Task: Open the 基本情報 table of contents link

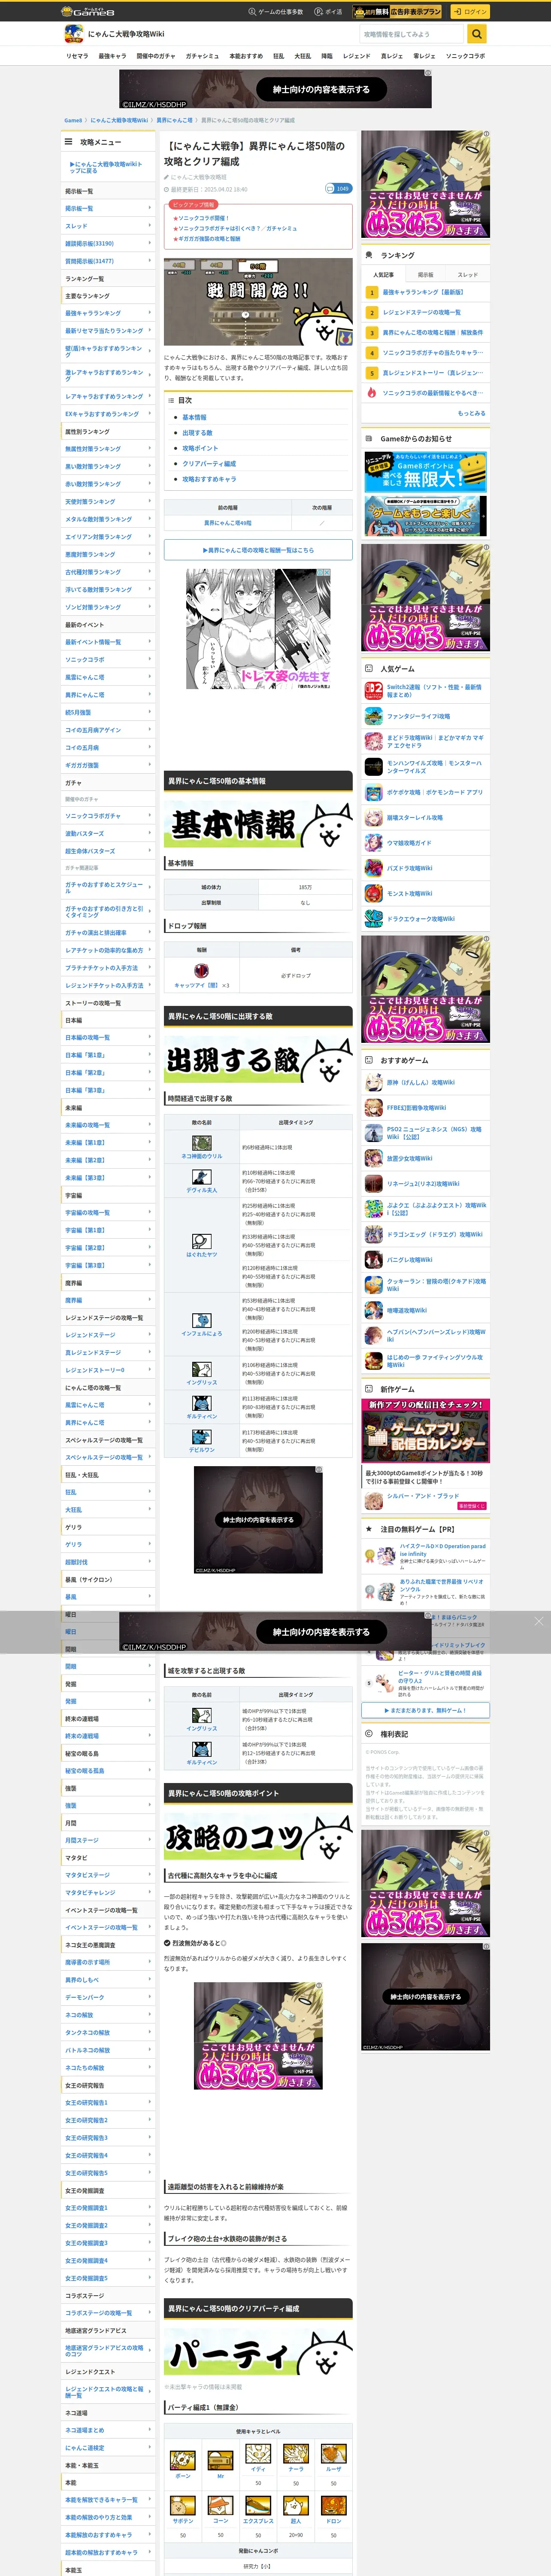Action: [194, 417]
